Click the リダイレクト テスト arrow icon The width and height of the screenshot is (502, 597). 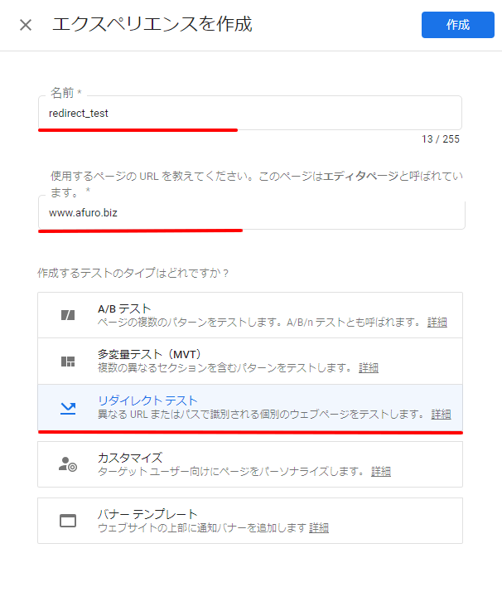68,408
